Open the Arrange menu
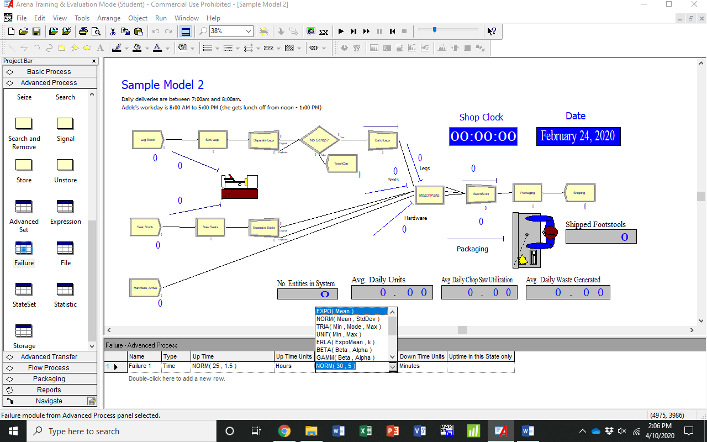Viewport: 707px width, 442px height. pos(109,18)
